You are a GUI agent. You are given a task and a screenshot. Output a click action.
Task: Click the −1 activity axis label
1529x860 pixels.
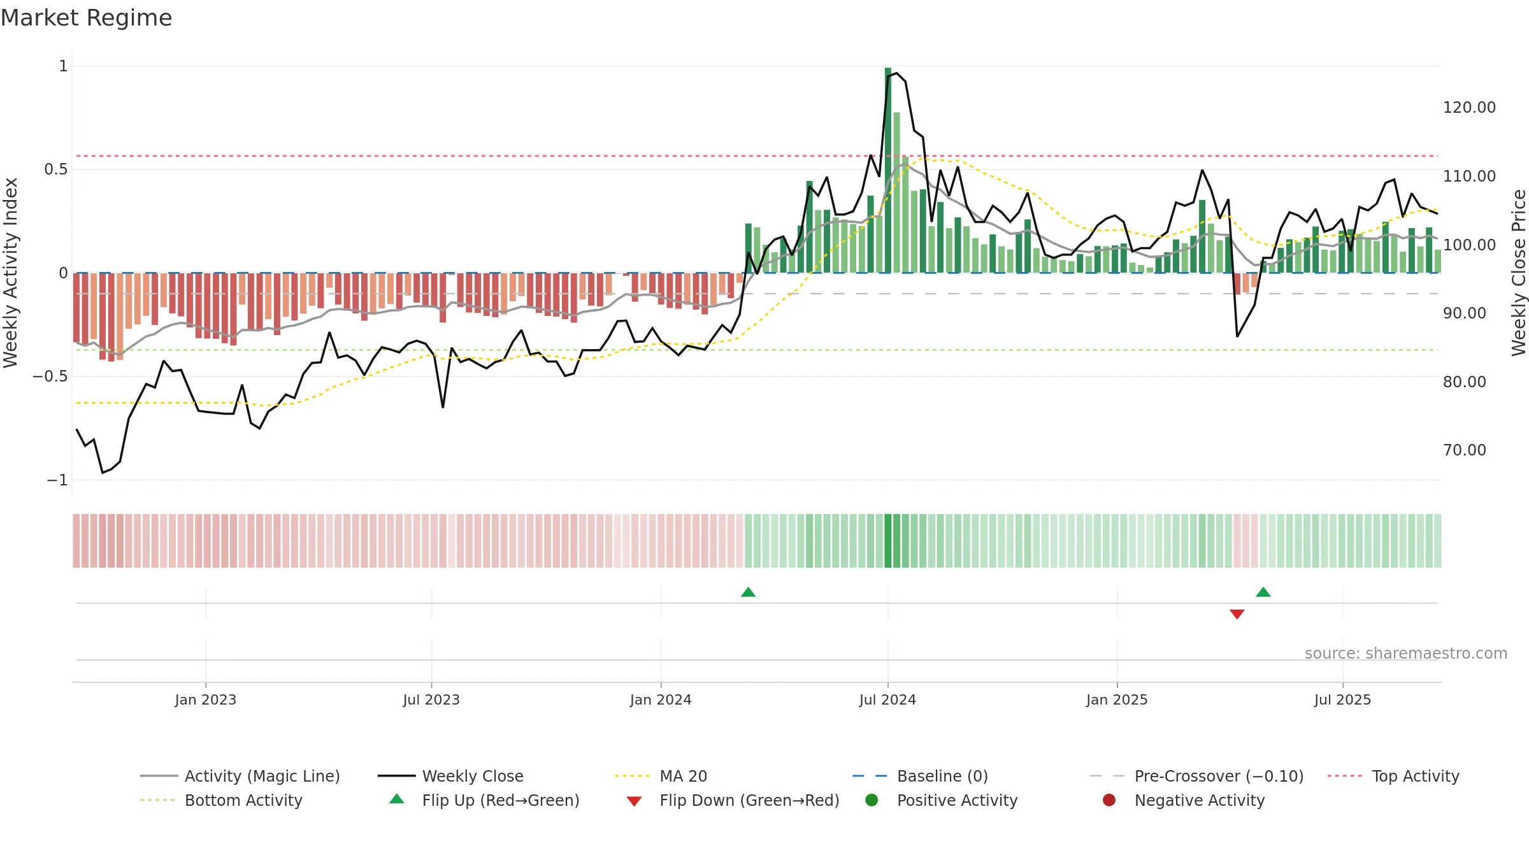(x=57, y=480)
